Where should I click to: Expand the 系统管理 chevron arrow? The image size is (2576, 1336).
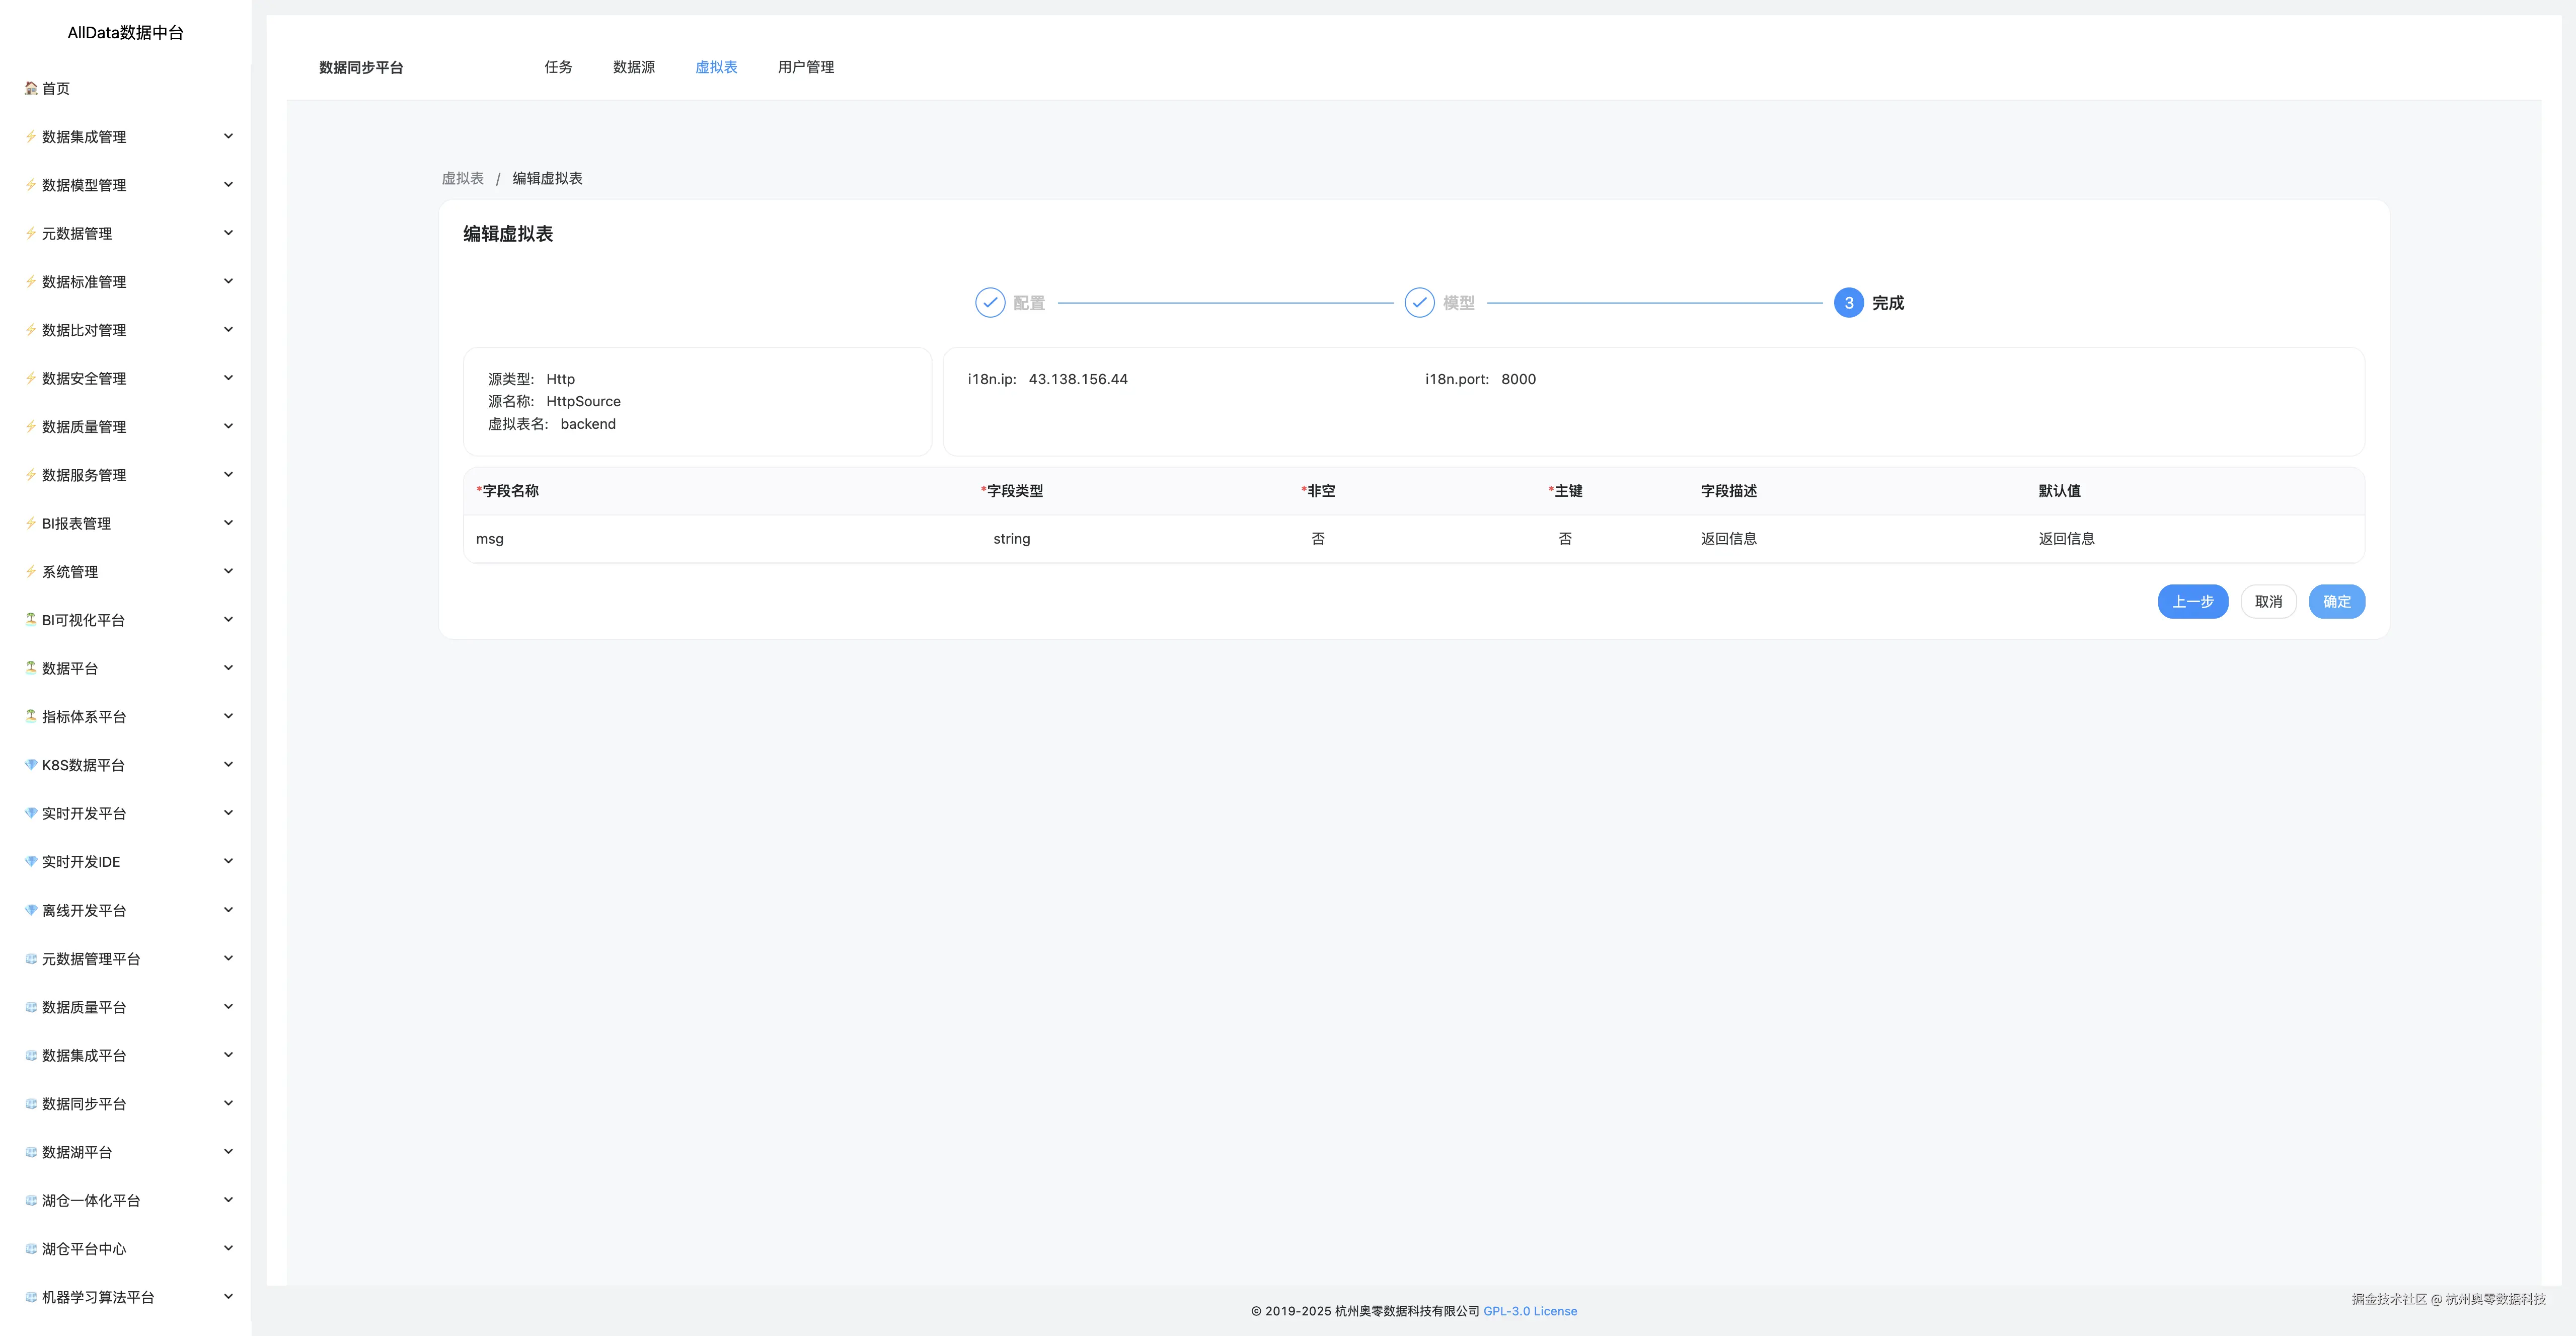click(x=228, y=571)
